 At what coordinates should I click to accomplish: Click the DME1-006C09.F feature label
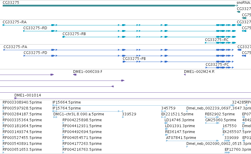pos(88,72)
